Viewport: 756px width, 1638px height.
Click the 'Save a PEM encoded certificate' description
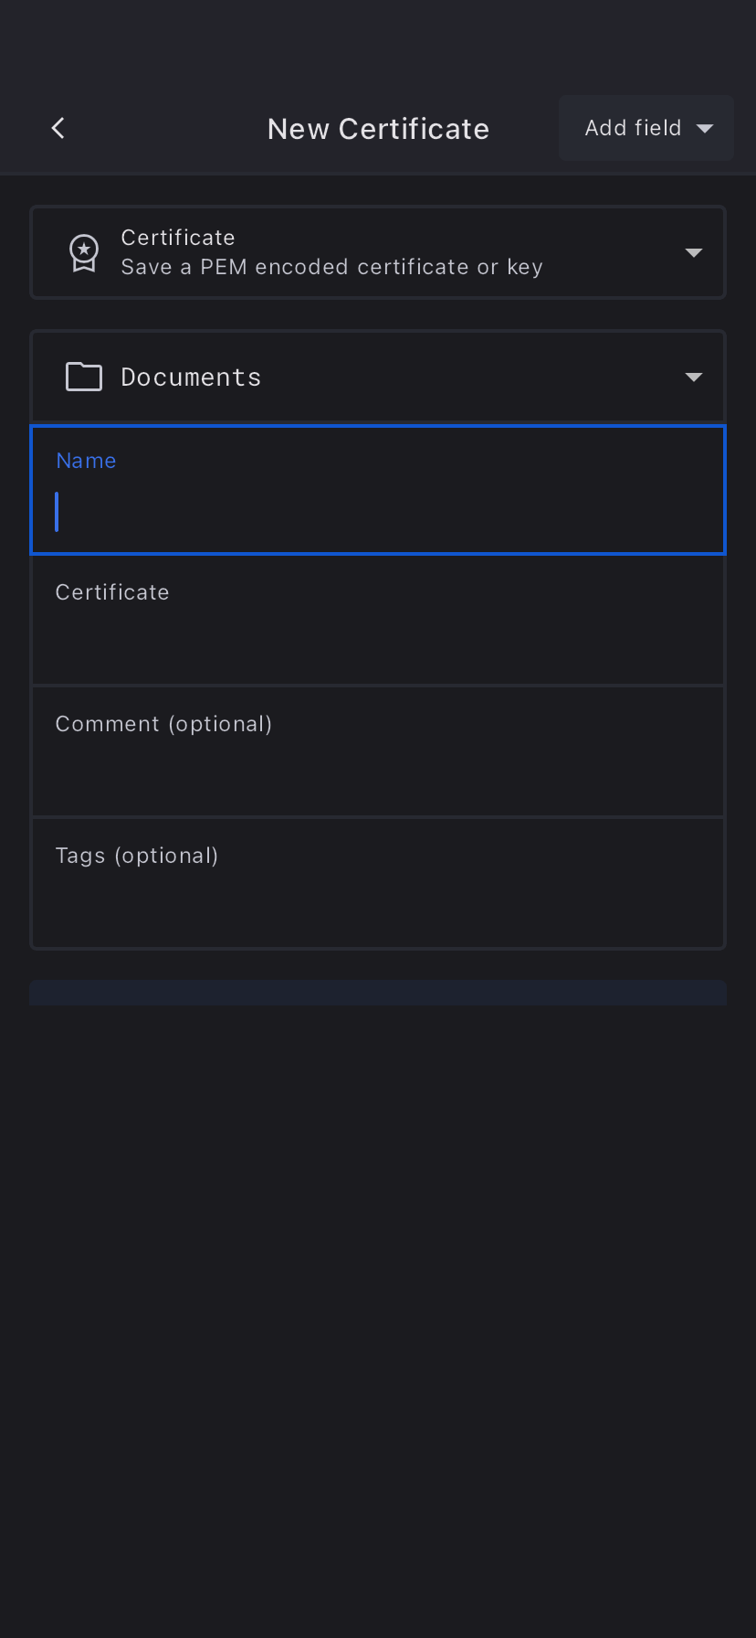(331, 267)
